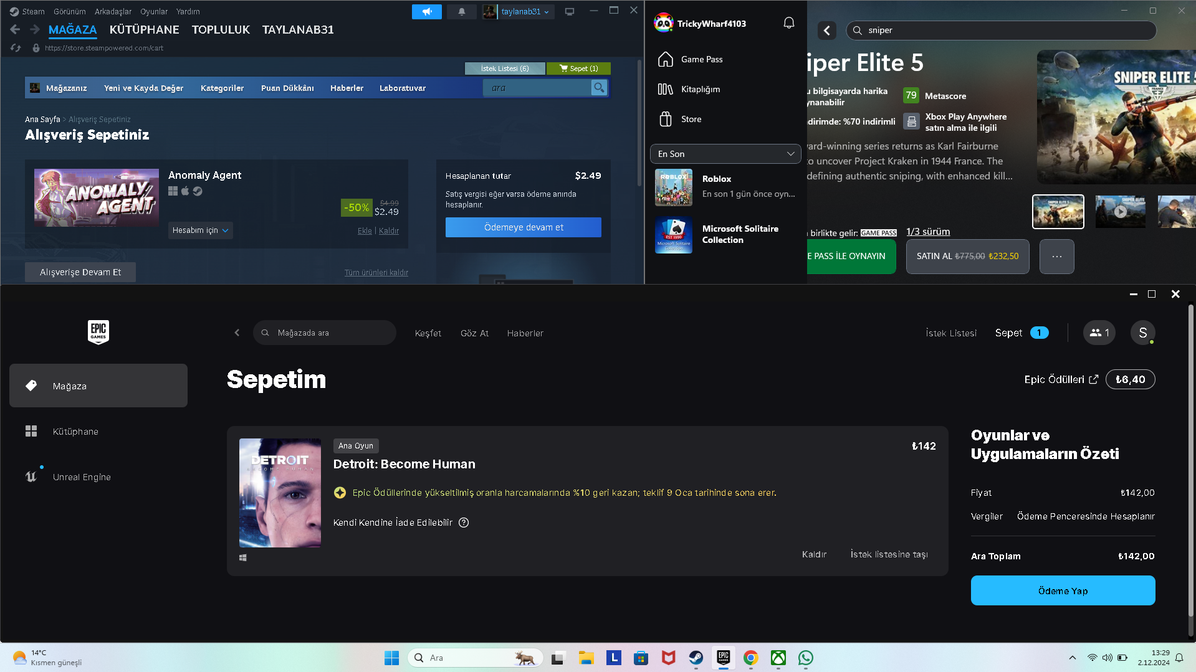This screenshot has width=1196, height=672.
Task: Open Steam notifications bell
Action: point(462,12)
